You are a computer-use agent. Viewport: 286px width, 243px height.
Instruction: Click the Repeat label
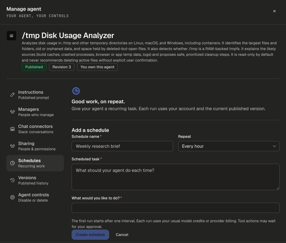184,137
